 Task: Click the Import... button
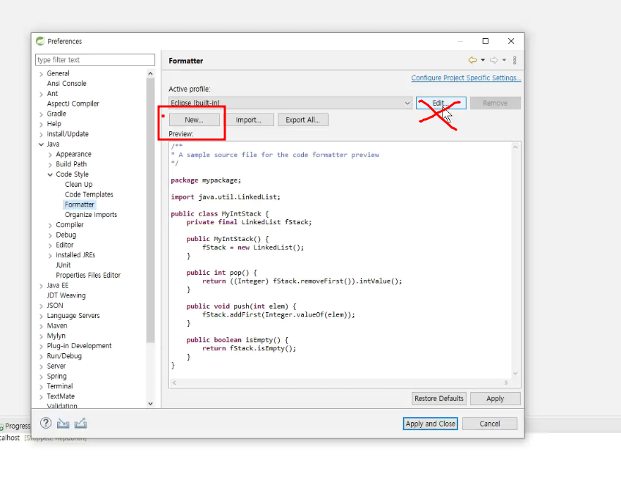click(x=248, y=120)
